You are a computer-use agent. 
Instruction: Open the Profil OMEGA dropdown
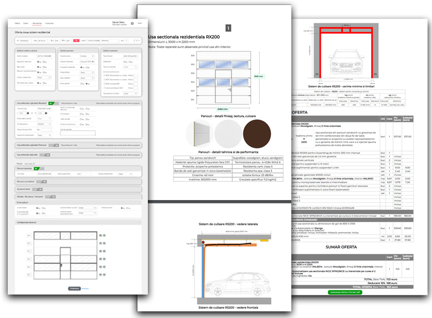tap(87, 73)
